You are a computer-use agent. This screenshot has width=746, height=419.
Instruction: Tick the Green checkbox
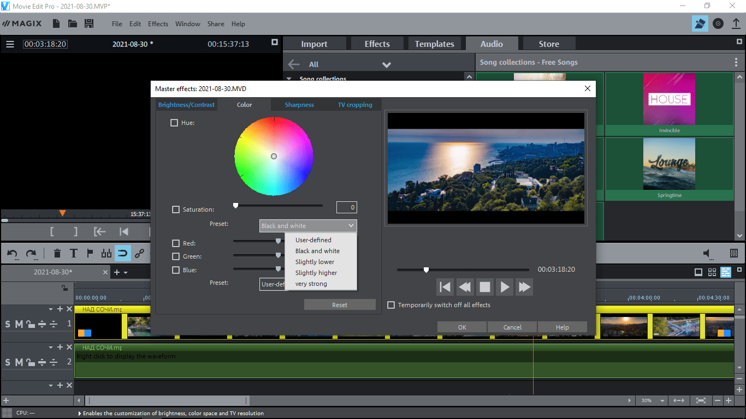coord(176,256)
